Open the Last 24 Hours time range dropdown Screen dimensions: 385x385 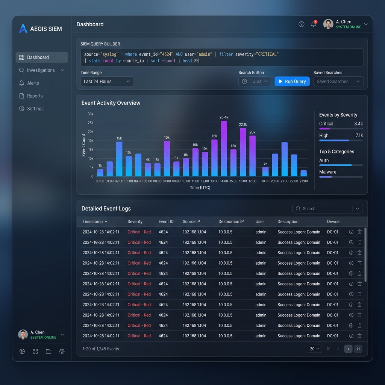tap(107, 82)
